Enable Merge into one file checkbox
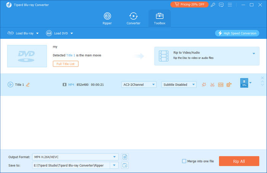The width and height of the screenshot is (267, 173). click(184, 161)
